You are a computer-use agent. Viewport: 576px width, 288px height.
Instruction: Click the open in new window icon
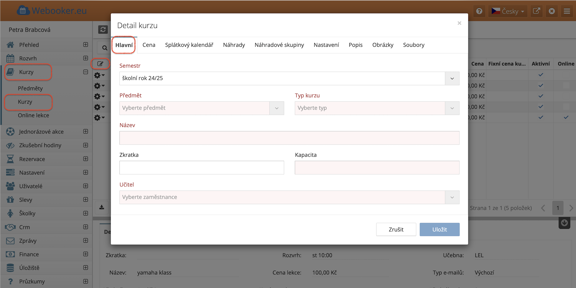[536, 11]
